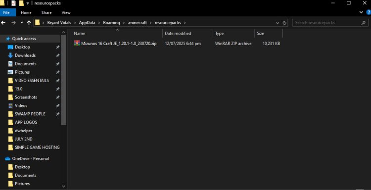Open the Videos folder in sidebar
The width and height of the screenshot is (371, 190).
(x=21, y=105)
